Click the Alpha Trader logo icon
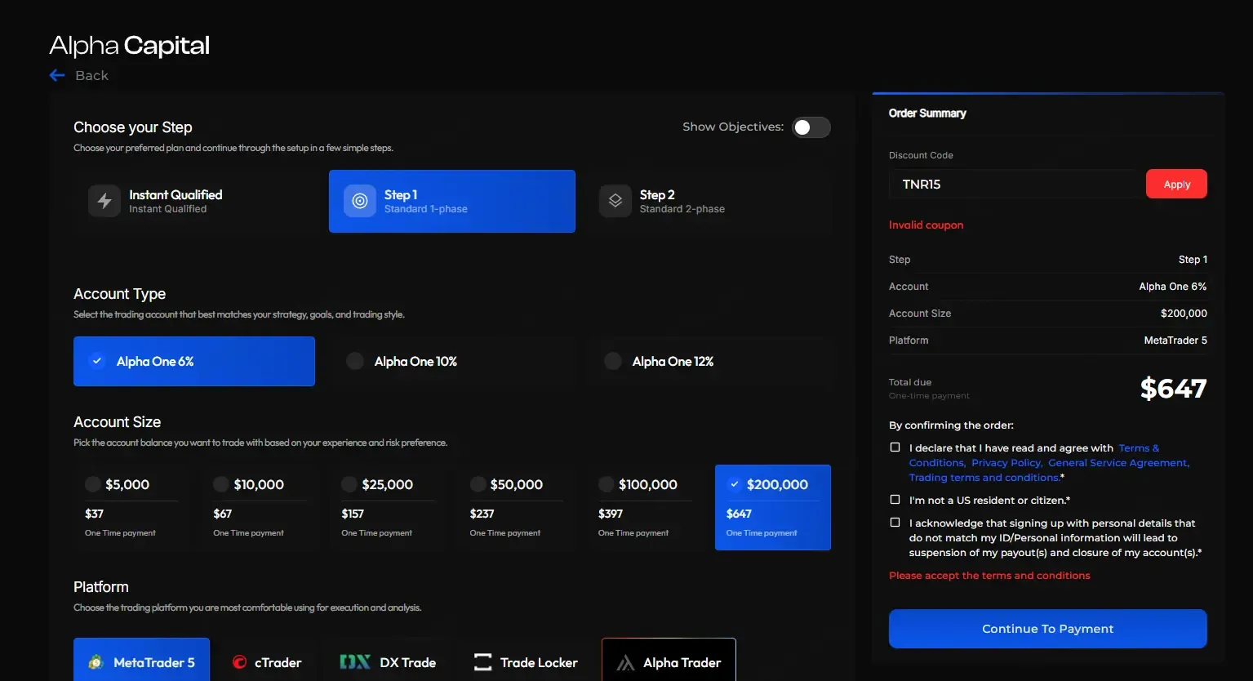Screen dimensions: 1253x681 [625, 662]
